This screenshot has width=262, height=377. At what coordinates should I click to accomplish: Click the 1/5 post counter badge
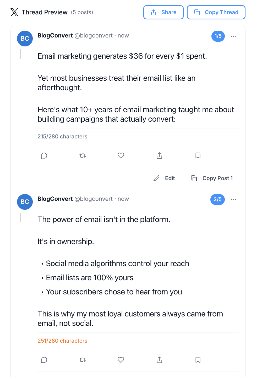click(x=218, y=36)
